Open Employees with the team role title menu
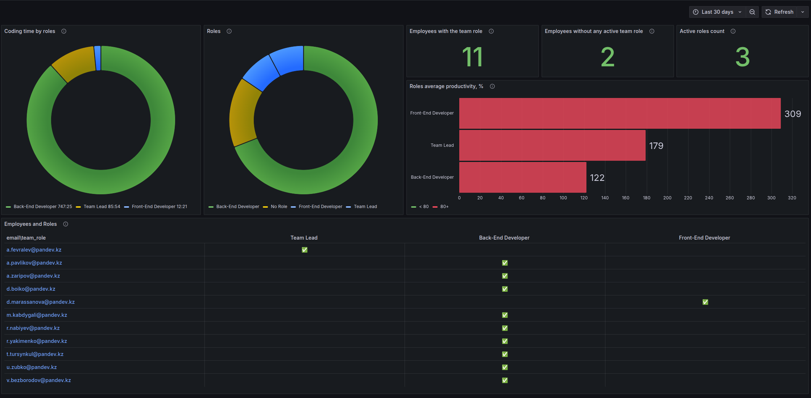 click(x=446, y=31)
